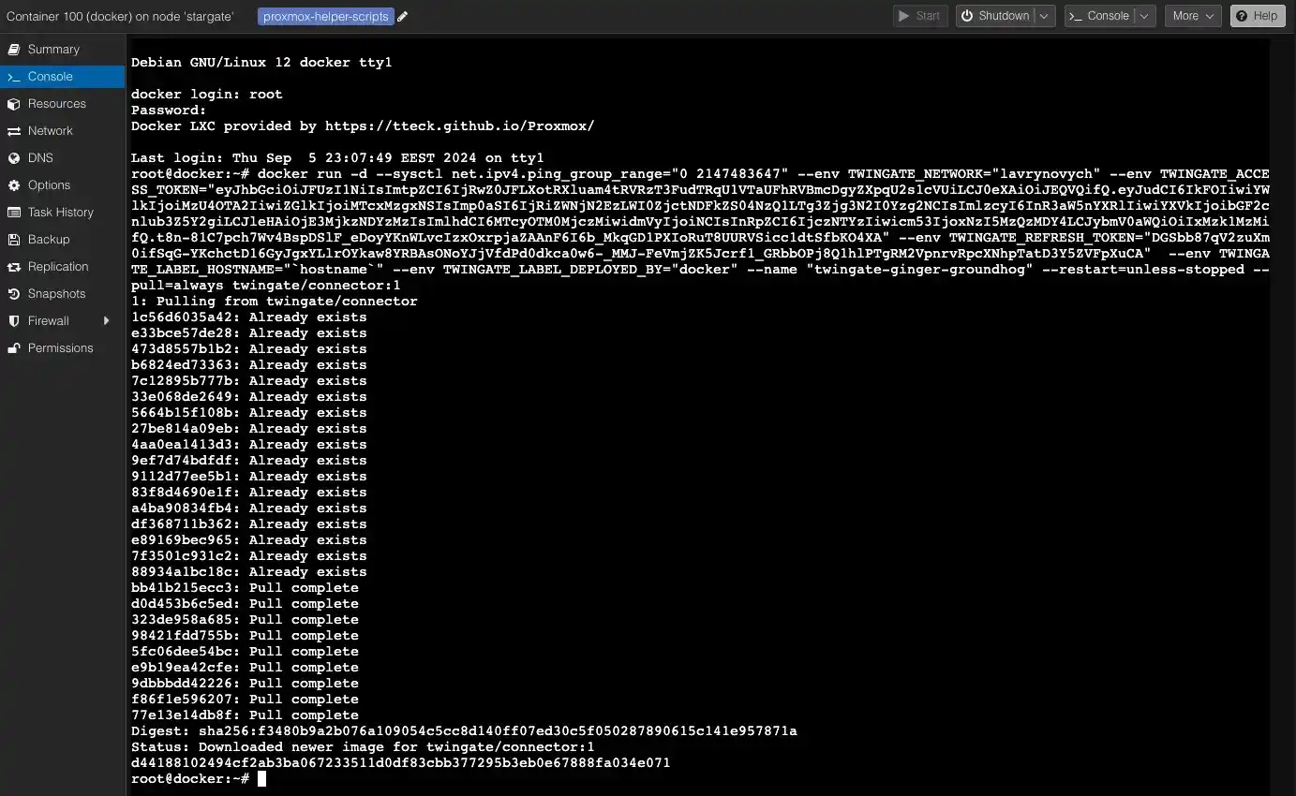The height and width of the screenshot is (796, 1296).
Task: Click the Start button
Action: 919,15
